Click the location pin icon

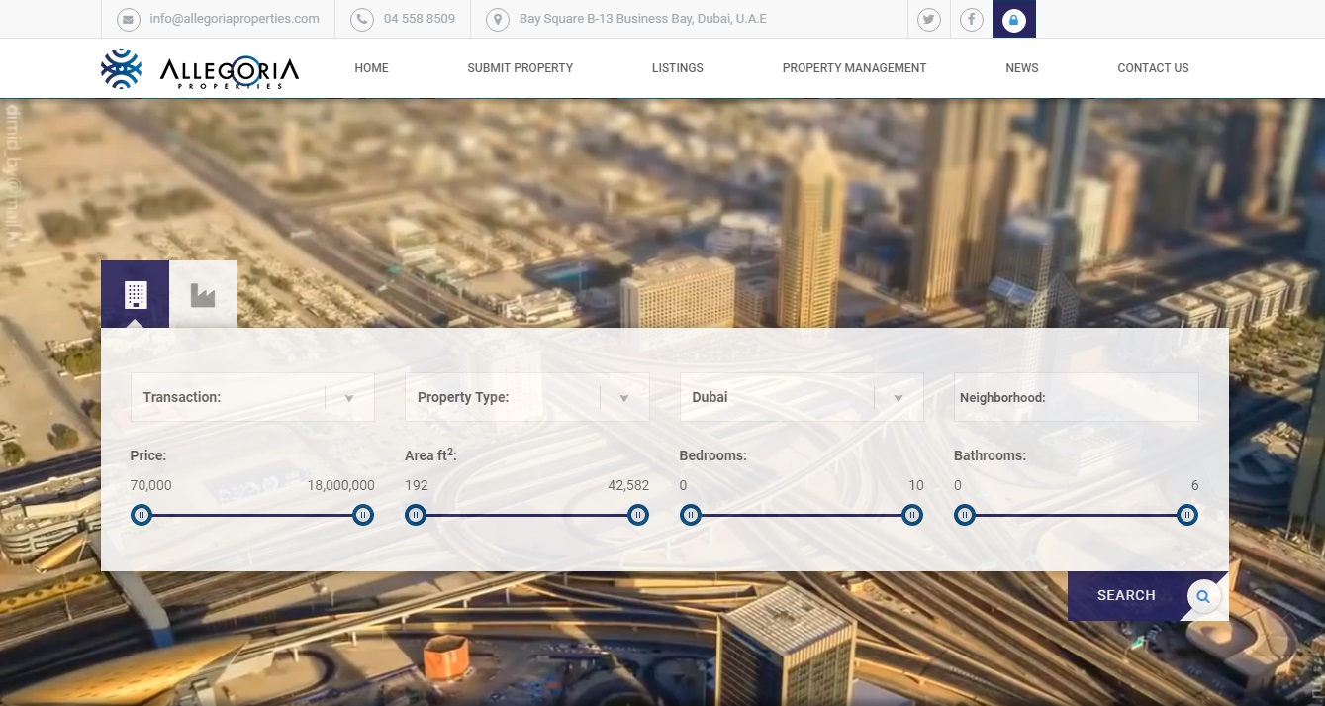point(498,19)
